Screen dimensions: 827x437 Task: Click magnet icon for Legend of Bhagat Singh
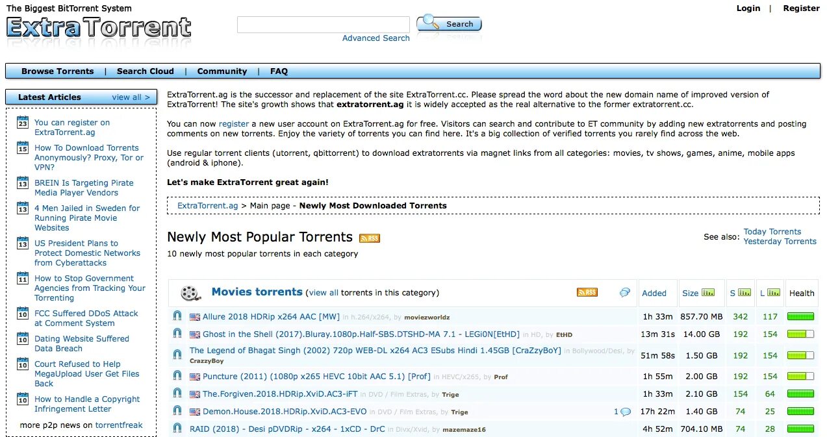tap(177, 354)
